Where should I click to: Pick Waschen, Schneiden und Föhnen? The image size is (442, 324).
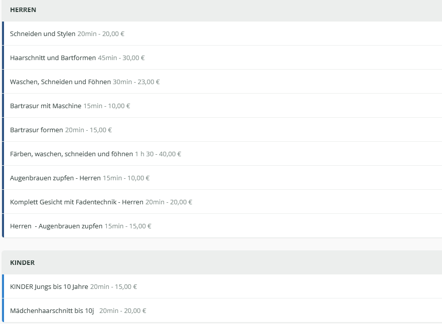(x=60, y=82)
